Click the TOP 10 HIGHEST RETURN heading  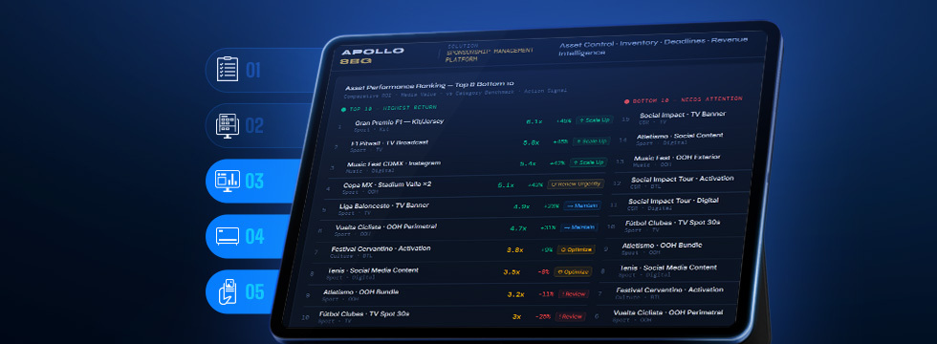point(388,108)
